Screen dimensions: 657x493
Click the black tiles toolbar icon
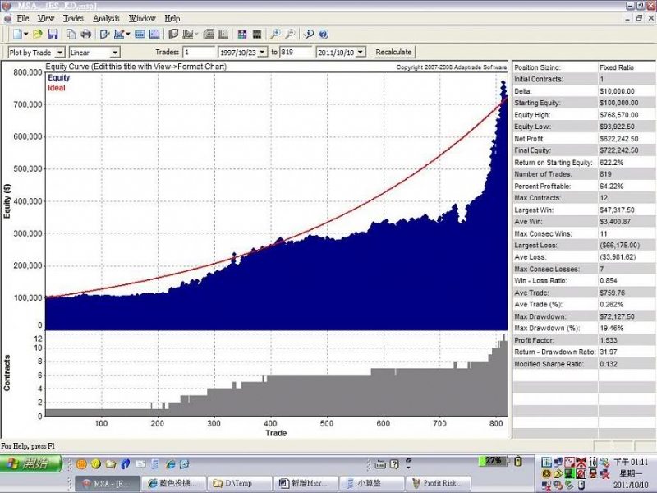[x=257, y=35]
